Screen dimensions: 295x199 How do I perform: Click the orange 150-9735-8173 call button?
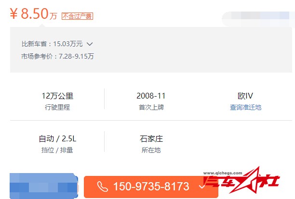(x=151, y=187)
